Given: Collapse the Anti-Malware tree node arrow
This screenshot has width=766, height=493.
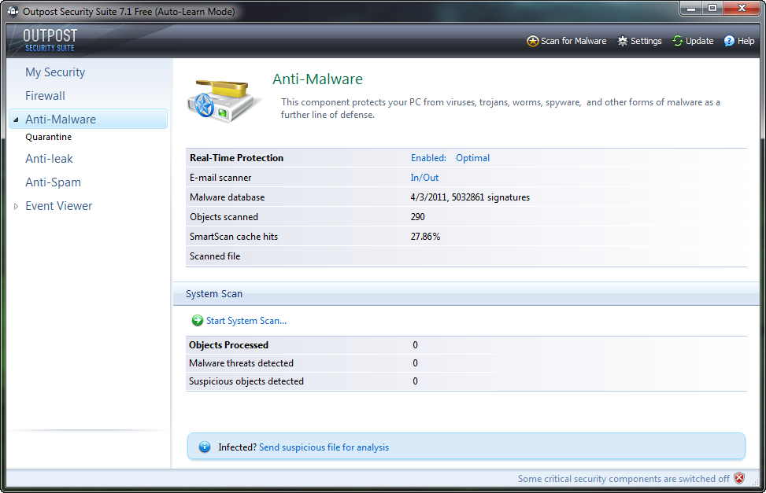Looking at the screenshot, I should click(16, 120).
